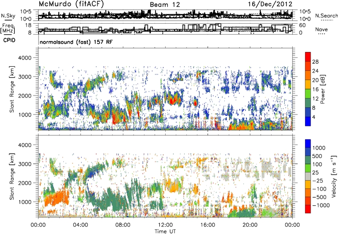Click the gray segment of velocity colorbar
The image size is (338, 234).
click(x=308, y=176)
